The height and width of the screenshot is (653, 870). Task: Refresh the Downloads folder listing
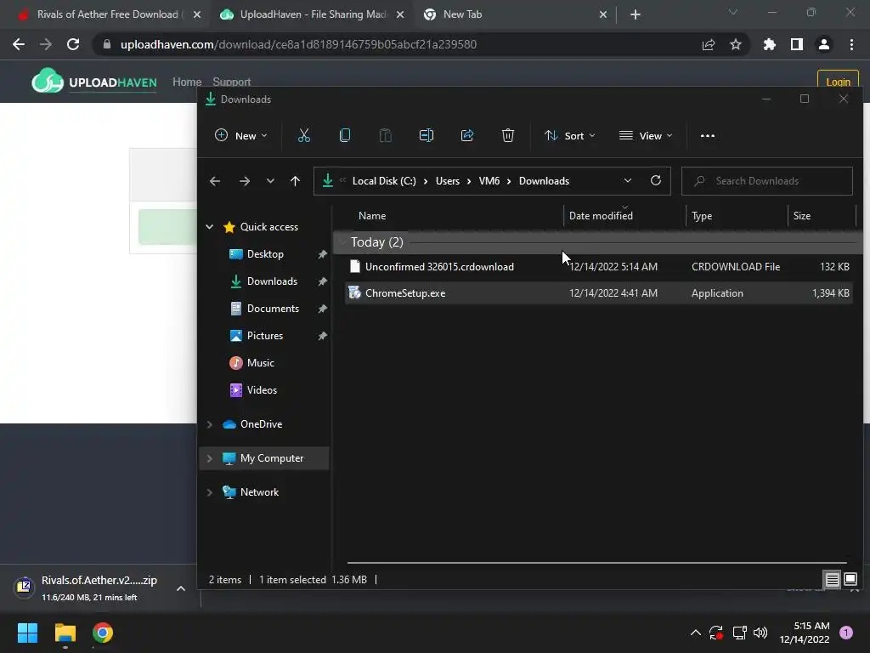coord(656,180)
